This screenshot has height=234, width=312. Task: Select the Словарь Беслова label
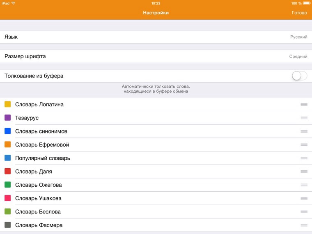coord(38,212)
